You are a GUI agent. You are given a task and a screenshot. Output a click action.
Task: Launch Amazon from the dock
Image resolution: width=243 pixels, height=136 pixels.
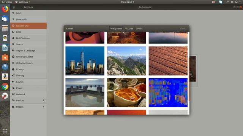click(5, 77)
